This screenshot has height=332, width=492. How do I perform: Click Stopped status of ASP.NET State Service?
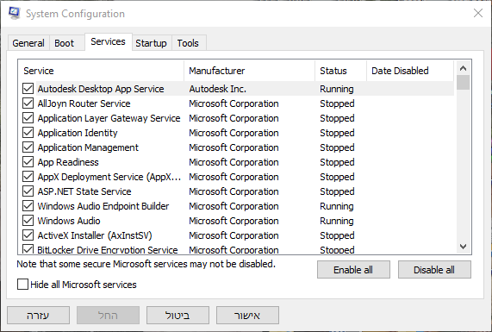[337, 191]
